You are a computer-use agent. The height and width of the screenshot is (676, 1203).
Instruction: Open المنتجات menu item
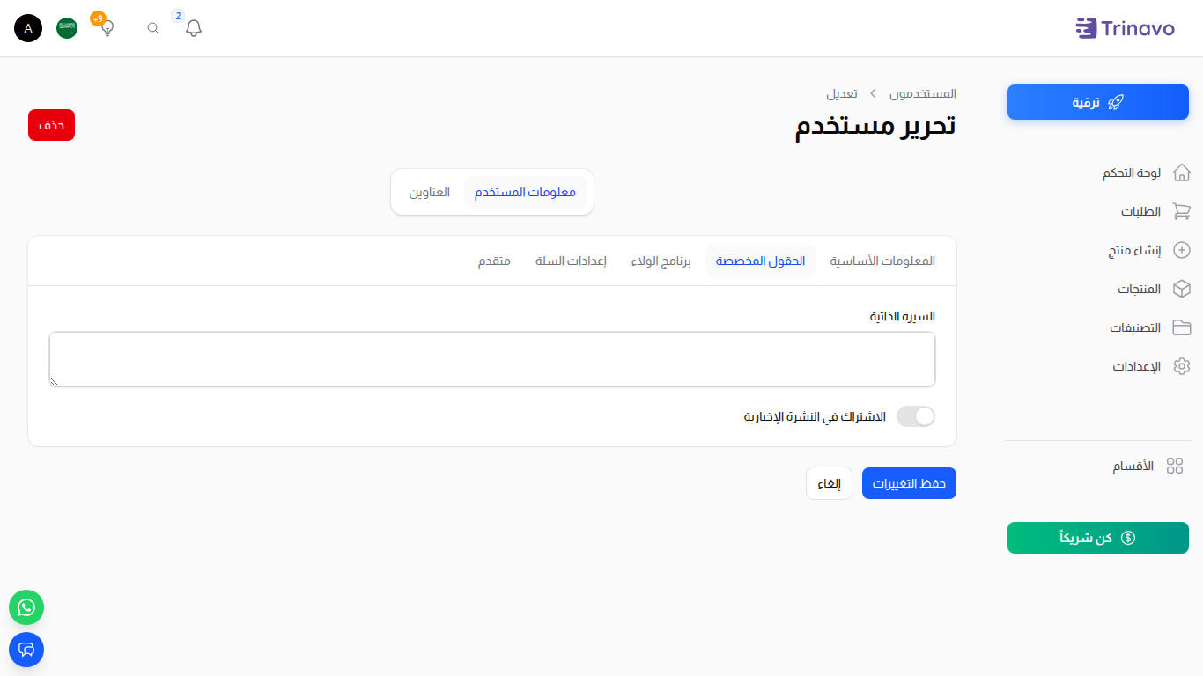point(1140,289)
